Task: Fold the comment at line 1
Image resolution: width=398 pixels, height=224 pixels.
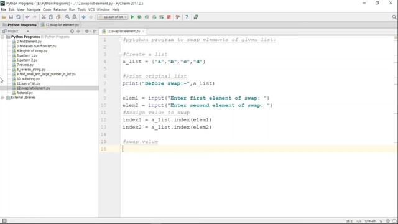Action: (x=121, y=40)
